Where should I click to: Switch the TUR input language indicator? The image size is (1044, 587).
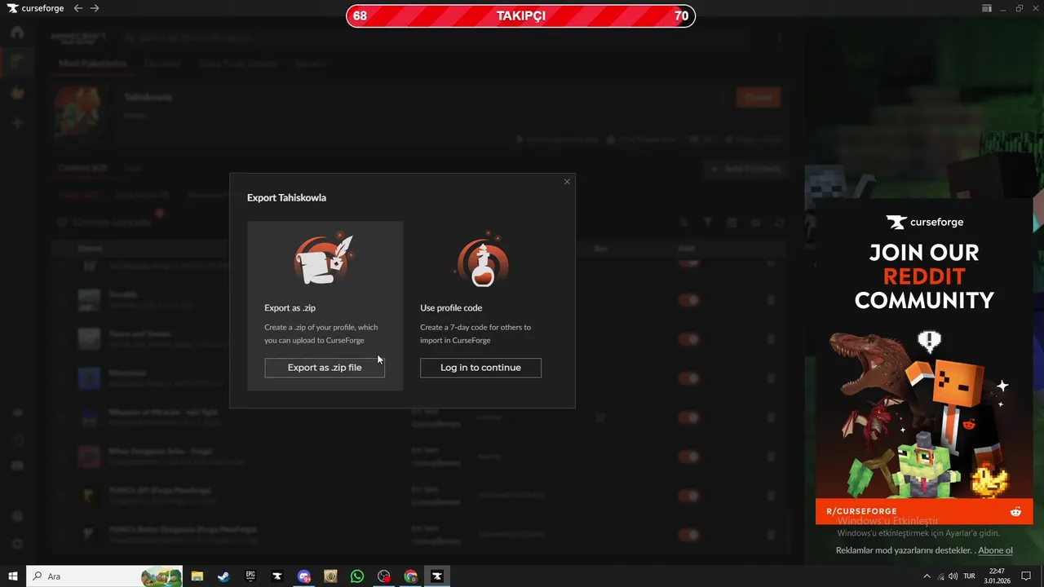[970, 576]
